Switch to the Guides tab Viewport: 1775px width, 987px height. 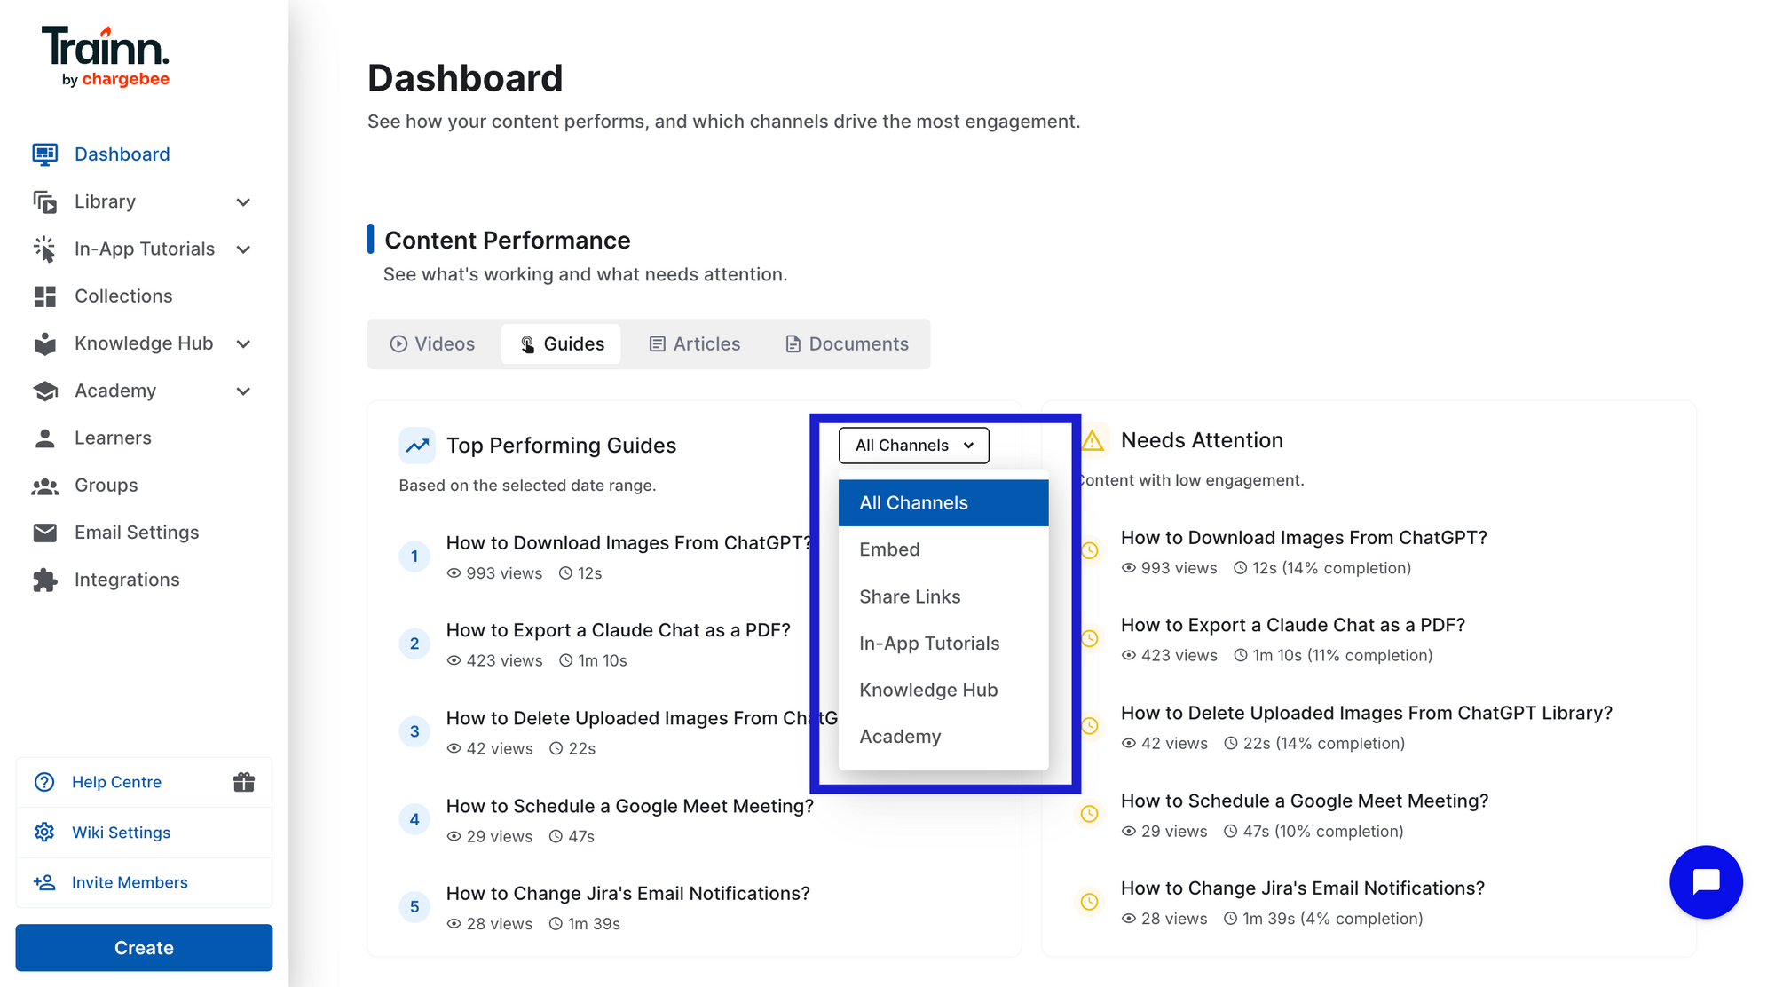point(561,344)
